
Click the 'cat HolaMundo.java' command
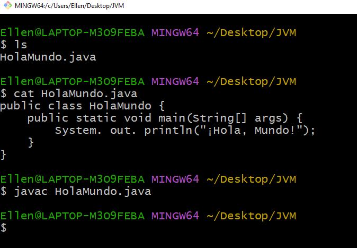coord(75,93)
